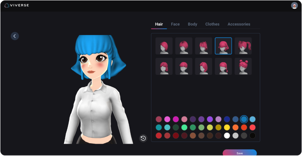Pick the mustard gold hair color
Viewport: 302px width, 156px height.
point(218,128)
